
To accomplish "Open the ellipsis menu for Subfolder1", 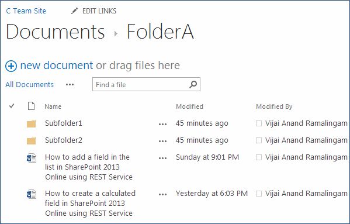I will point(162,124).
